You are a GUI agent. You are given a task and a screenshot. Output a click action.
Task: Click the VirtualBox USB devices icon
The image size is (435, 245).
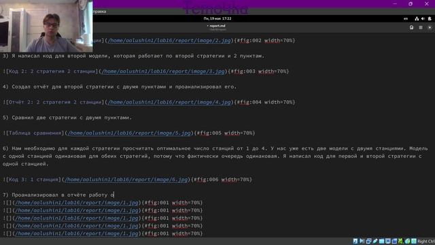coord(375,242)
